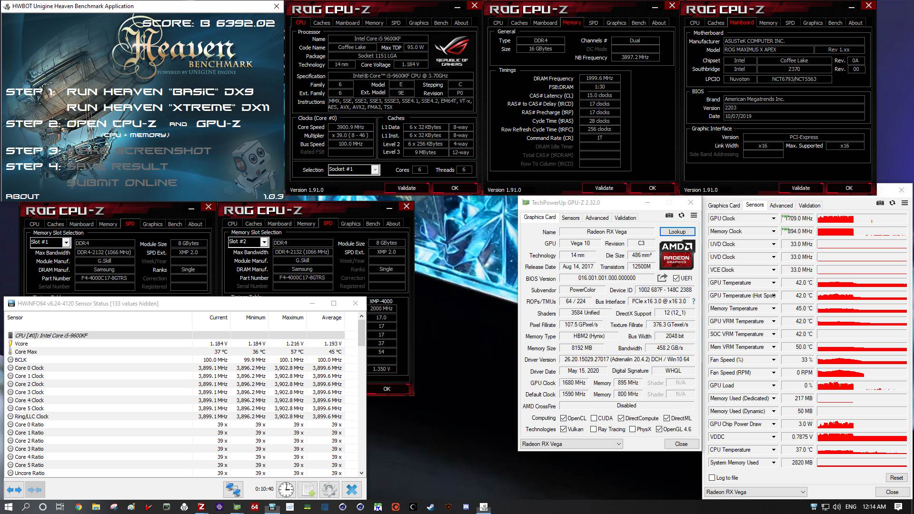Switch to Caches tab in CPU-Z Memory window

[x=519, y=23]
